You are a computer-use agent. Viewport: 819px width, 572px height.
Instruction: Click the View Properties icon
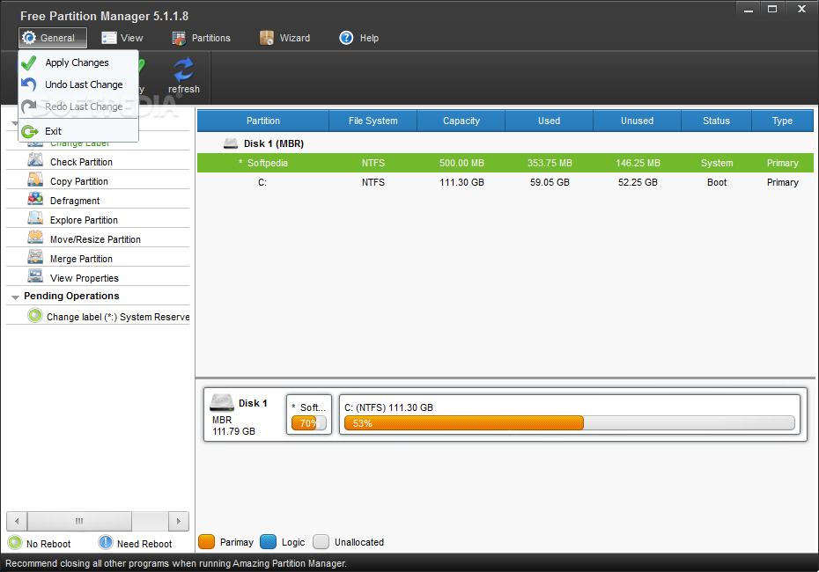(35, 276)
